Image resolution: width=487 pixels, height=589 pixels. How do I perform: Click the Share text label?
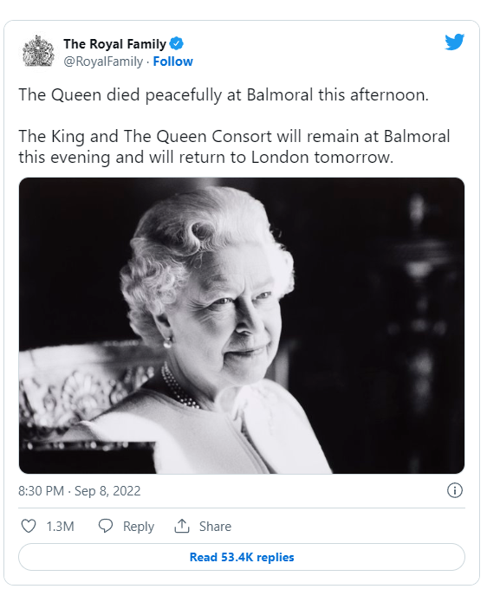pyautogui.click(x=215, y=527)
